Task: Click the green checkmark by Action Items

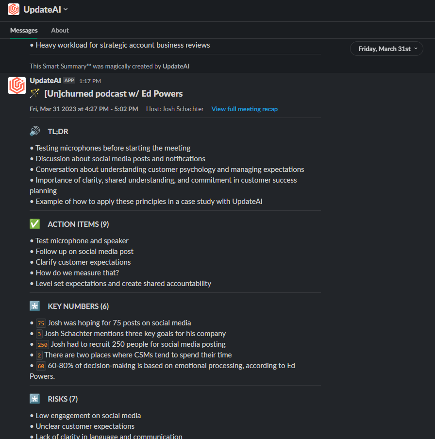Action: coord(34,224)
